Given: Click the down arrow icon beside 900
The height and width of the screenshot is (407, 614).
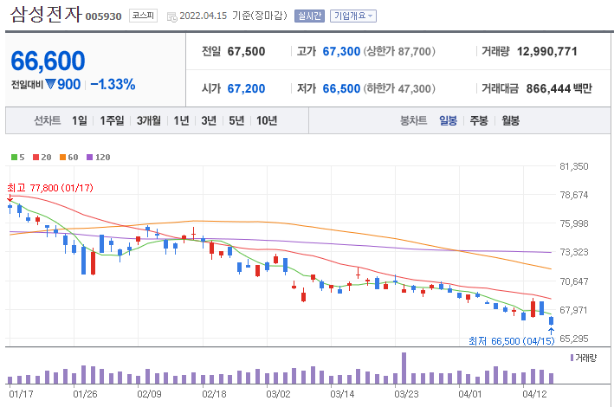Looking at the screenshot, I should point(50,84).
